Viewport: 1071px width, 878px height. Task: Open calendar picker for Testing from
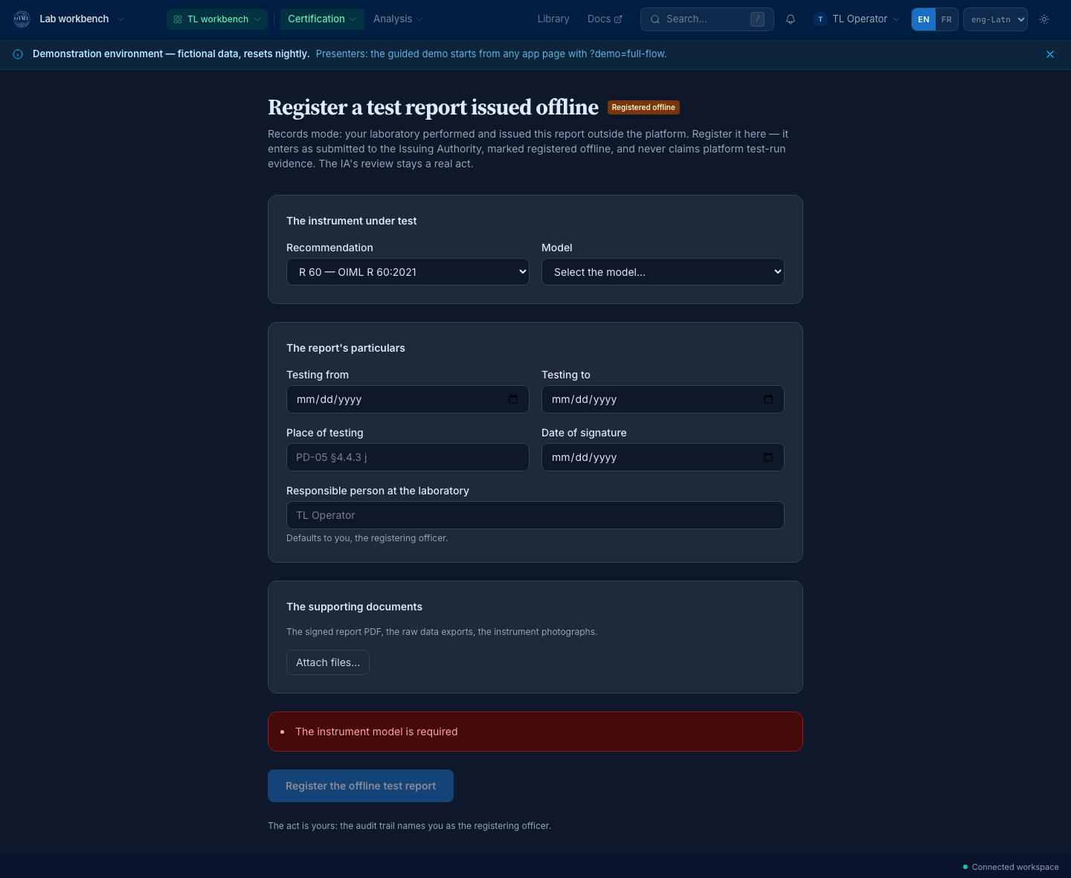(513, 399)
